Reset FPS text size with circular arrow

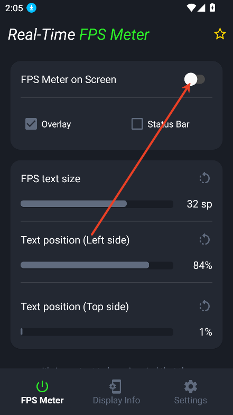pos(204,178)
